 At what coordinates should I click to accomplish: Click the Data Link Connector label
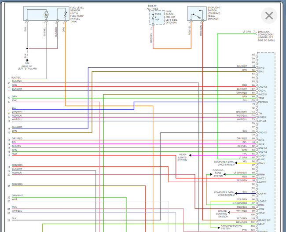coord(267,35)
